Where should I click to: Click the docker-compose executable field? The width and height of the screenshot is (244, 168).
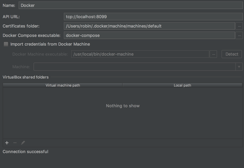coord(149,35)
